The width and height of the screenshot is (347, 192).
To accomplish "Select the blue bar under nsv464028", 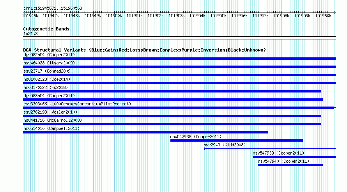I will coord(179,67).
